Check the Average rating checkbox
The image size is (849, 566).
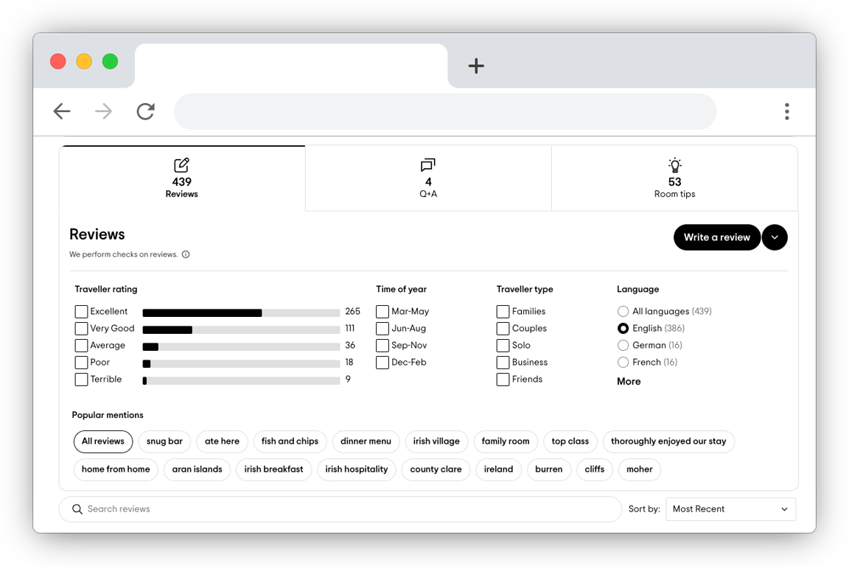[81, 346]
